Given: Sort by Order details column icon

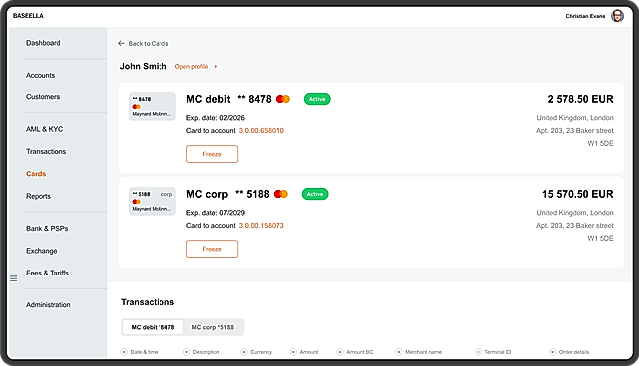Looking at the screenshot, I should (552, 352).
